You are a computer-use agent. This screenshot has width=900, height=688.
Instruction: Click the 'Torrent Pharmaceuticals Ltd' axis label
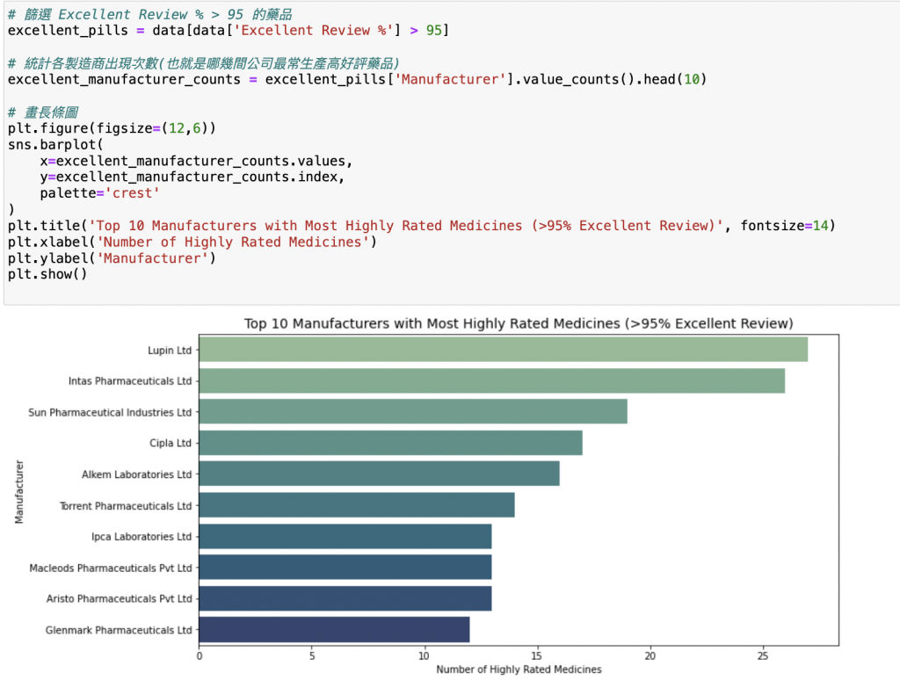[x=126, y=505]
